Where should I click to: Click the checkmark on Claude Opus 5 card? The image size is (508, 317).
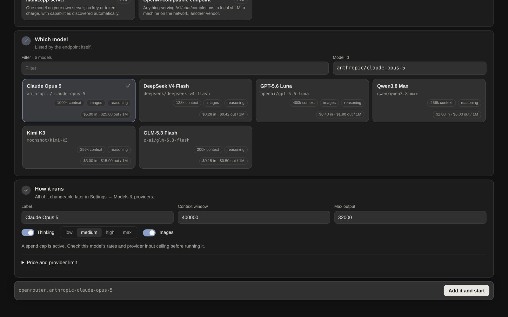coord(128,86)
